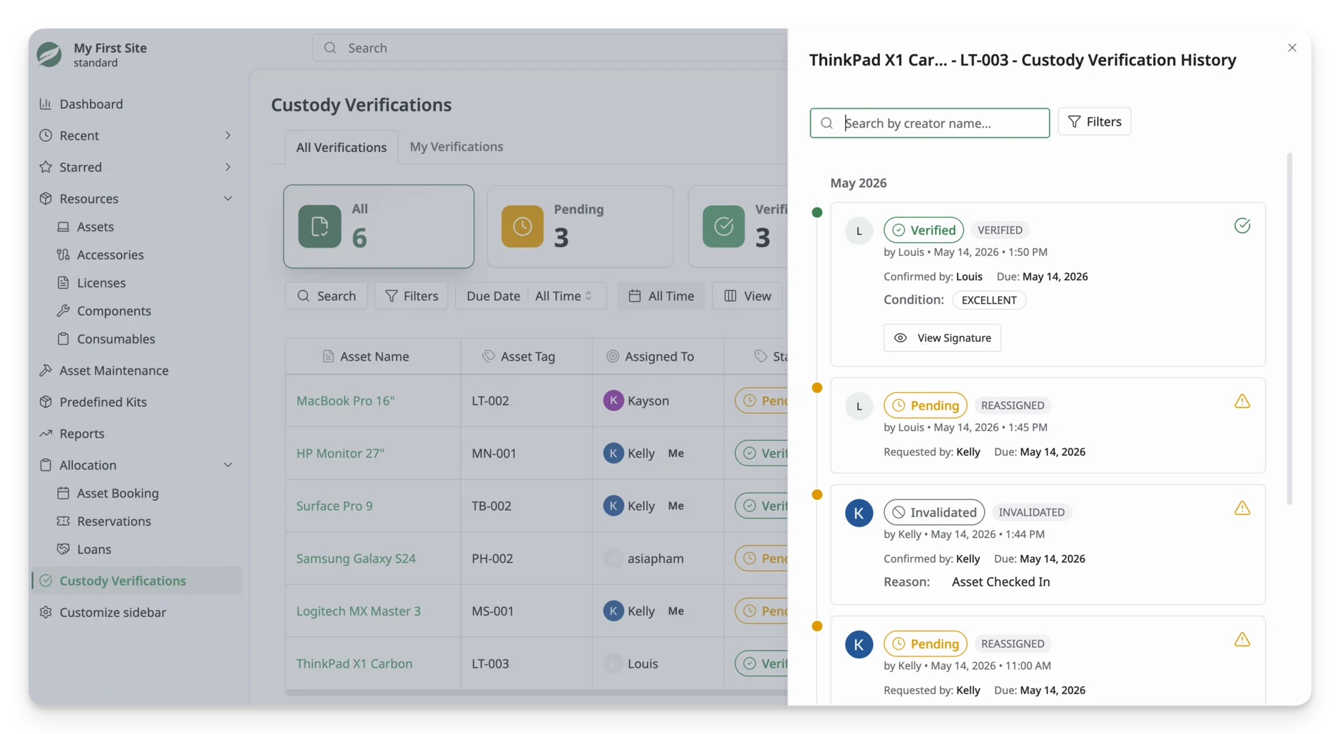Viewport: 1340px width, 734px height.
Task: Click the green Verified status badge
Action: 923,230
